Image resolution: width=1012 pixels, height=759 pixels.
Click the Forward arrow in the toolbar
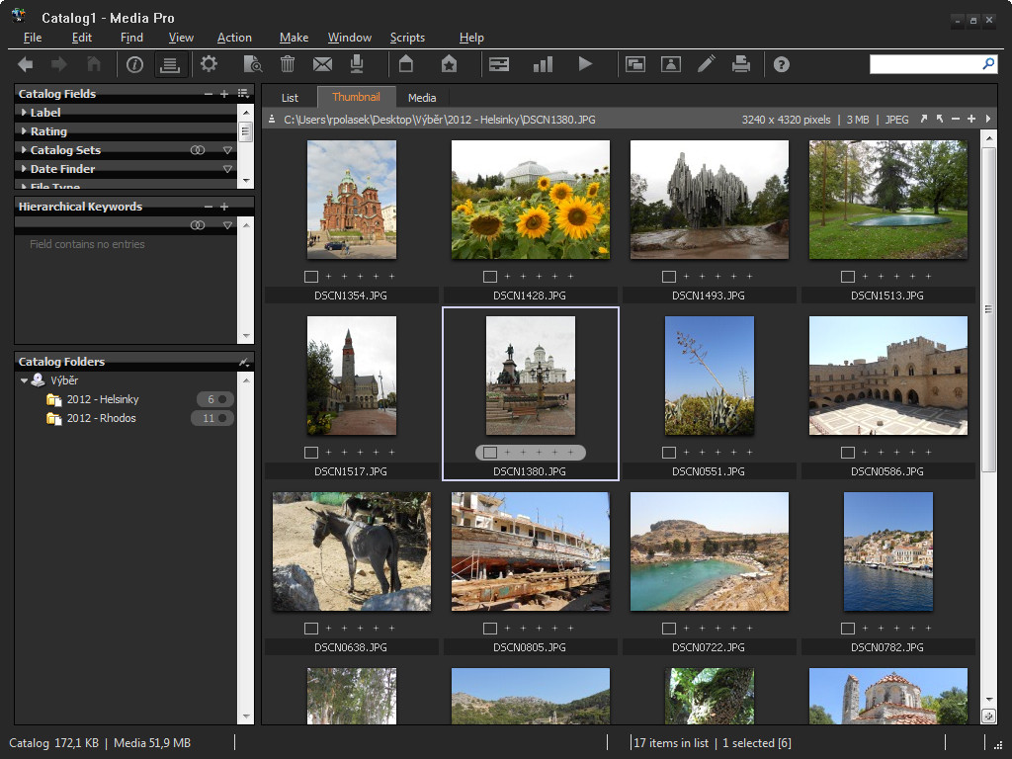click(59, 64)
